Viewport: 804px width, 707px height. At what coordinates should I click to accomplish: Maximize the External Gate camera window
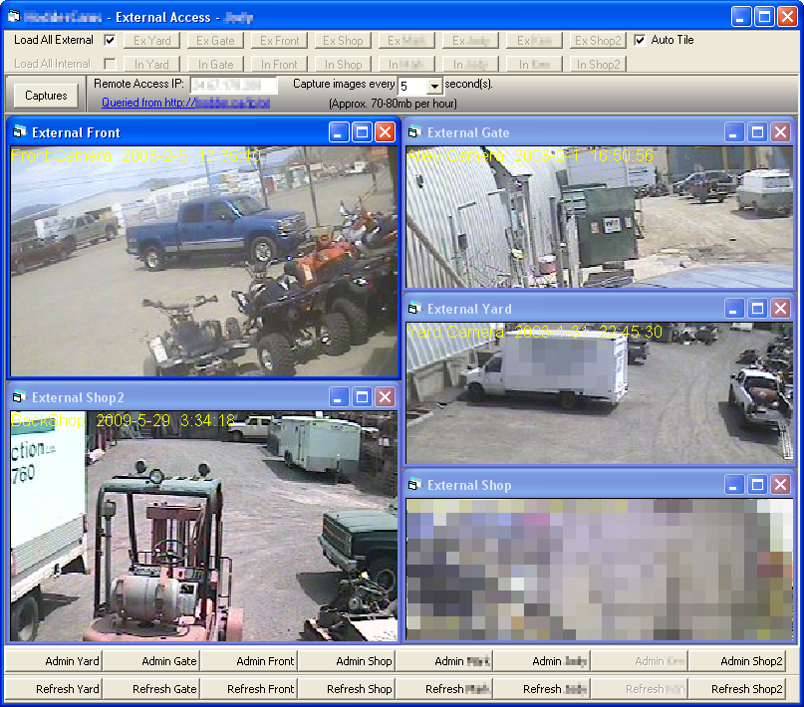point(757,132)
